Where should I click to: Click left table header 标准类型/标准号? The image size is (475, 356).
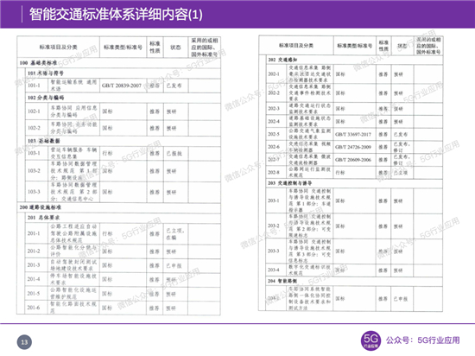123,48
